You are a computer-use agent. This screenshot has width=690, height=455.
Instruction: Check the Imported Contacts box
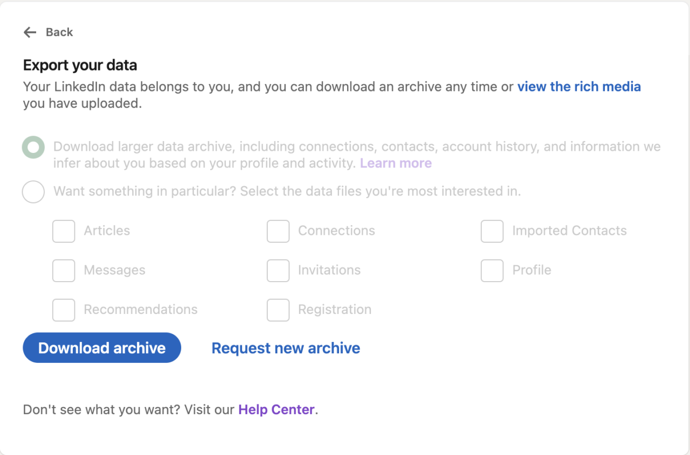pyautogui.click(x=492, y=231)
